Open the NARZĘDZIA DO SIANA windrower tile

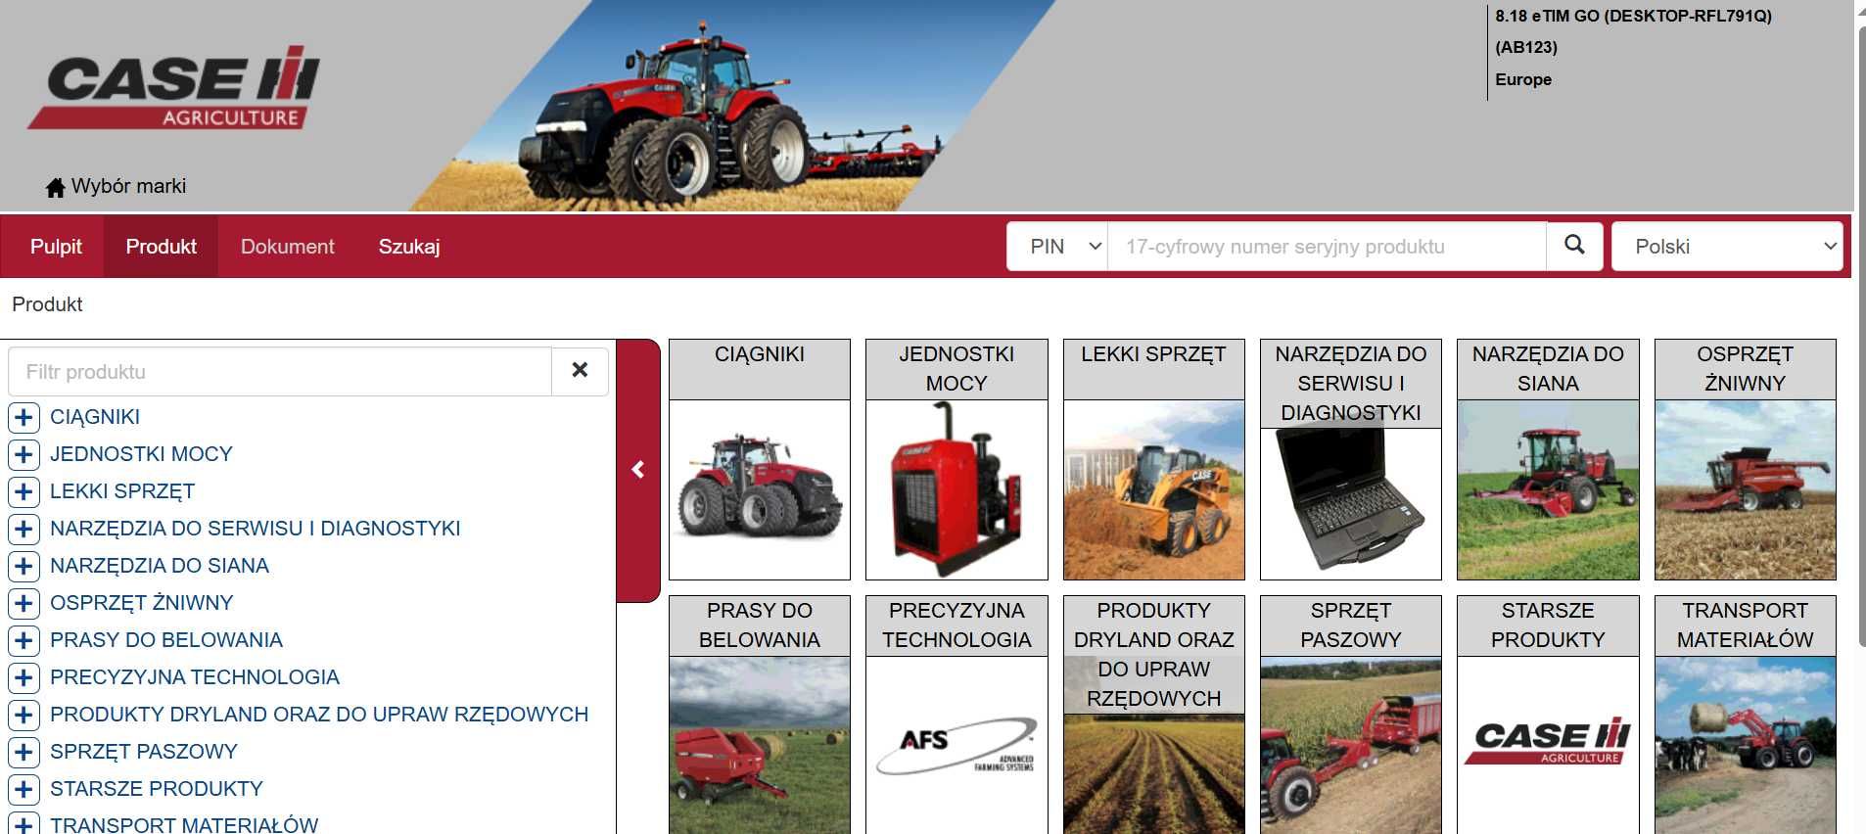[x=1548, y=460]
